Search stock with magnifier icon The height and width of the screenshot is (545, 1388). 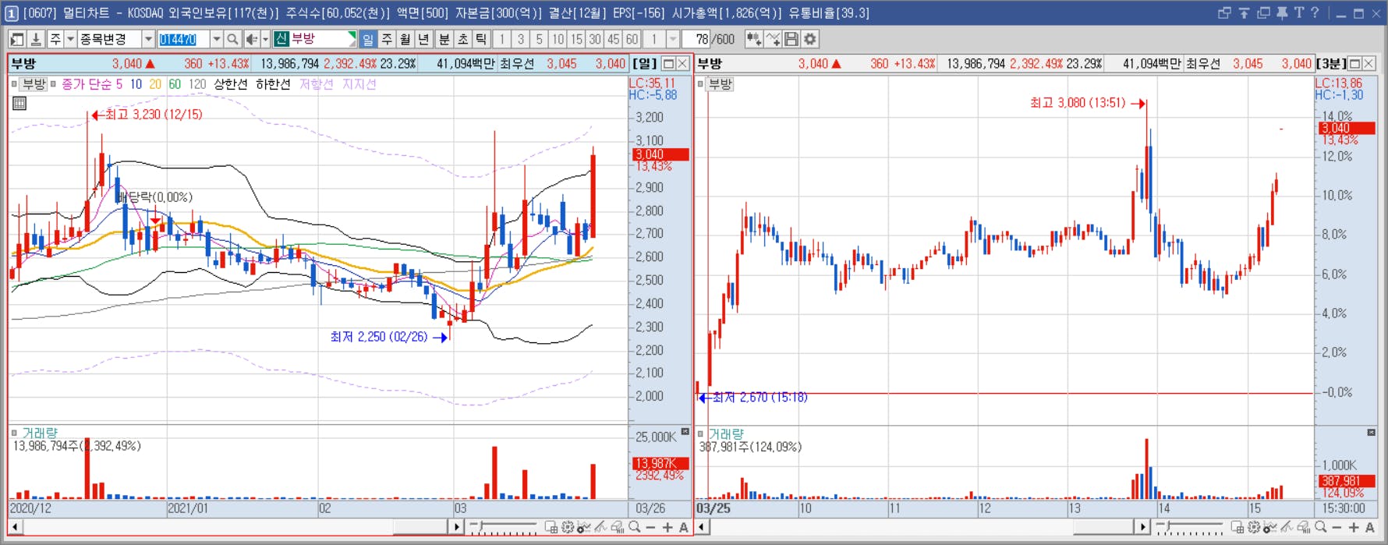pos(232,39)
